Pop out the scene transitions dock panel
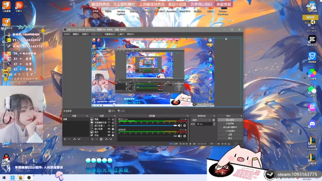This screenshot has width=322, height=181. point(214,116)
